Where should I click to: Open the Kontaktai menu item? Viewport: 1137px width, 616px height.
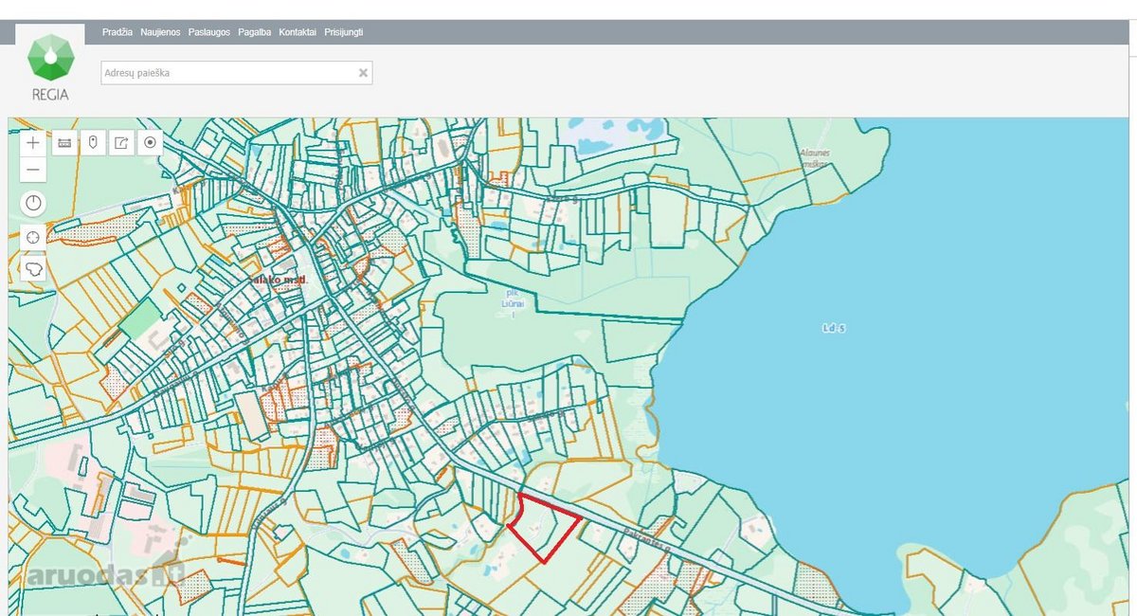[298, 32]
